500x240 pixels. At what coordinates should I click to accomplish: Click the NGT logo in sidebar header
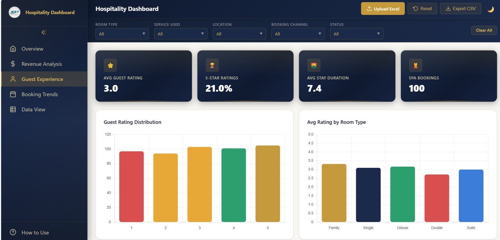pos(14,12)
